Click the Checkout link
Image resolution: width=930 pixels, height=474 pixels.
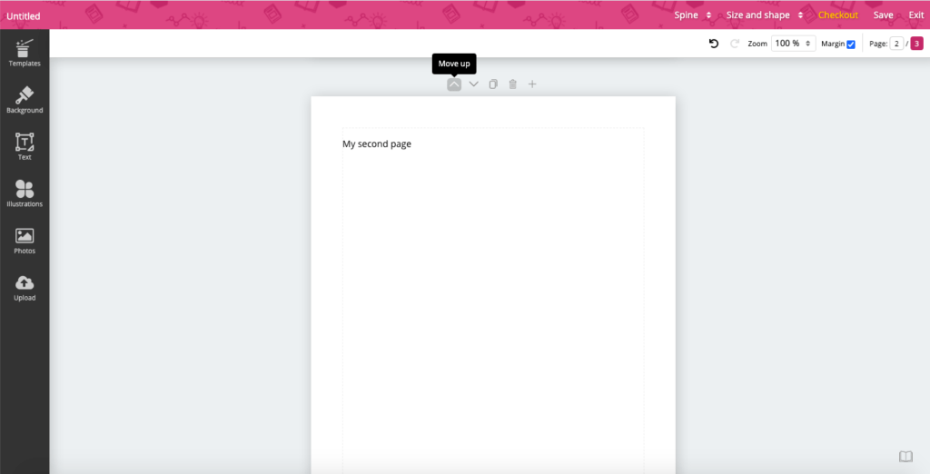(x=838, y=15)
